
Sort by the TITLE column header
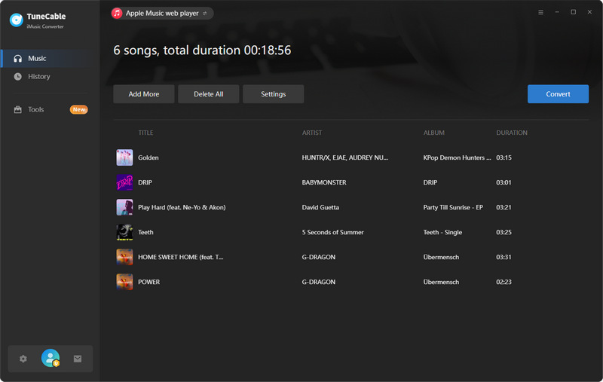pos(145,133)
